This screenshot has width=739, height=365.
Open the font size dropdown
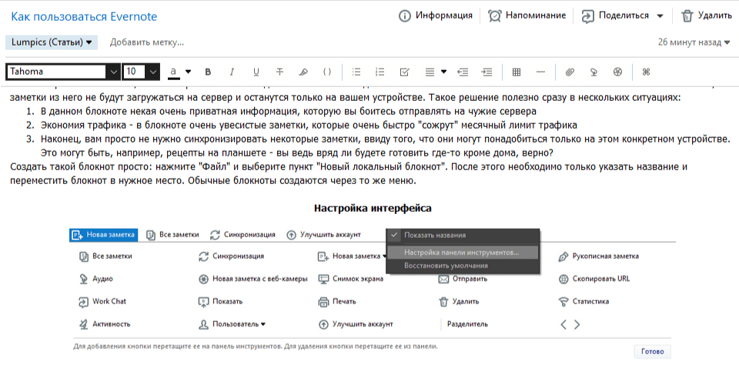tap(141, 72)
